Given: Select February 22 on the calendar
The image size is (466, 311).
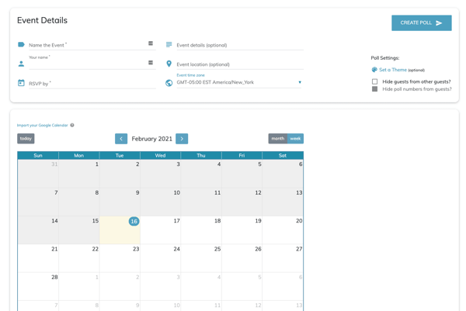Looking at the screenshot, I should 79,258.
